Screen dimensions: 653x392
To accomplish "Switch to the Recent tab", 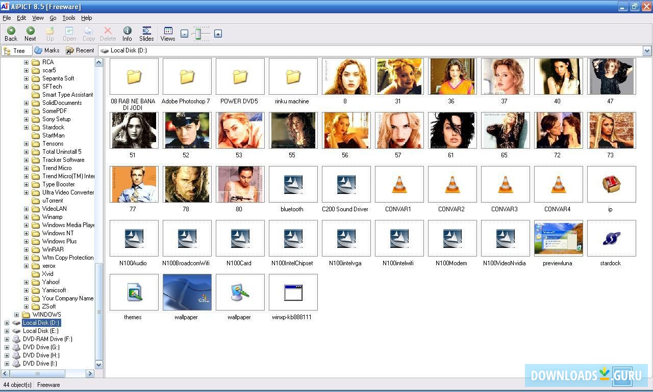I will click(80, 50).
